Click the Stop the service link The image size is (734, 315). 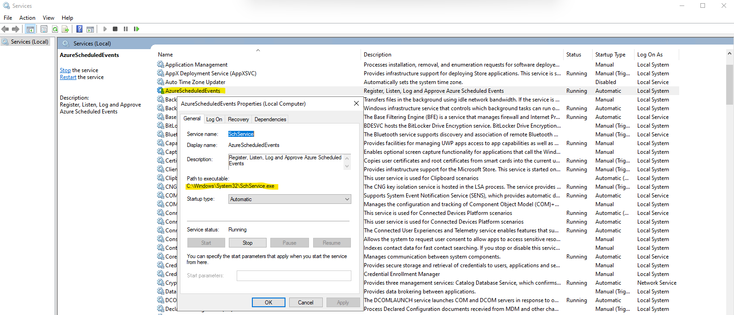click(x=65, y=70)
